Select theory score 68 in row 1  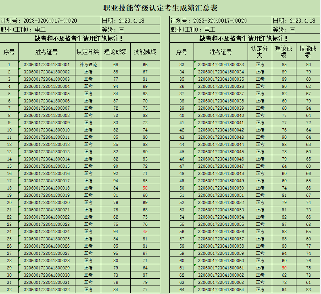[116, 65]
